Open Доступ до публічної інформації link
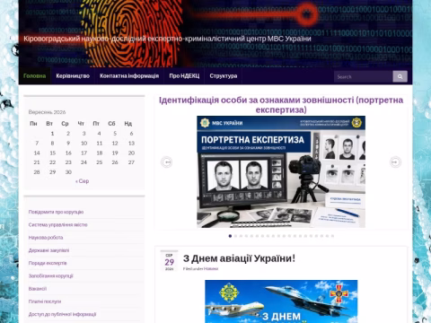The height and width of the screenshot is (323, 431). click(x=62, y=314)
